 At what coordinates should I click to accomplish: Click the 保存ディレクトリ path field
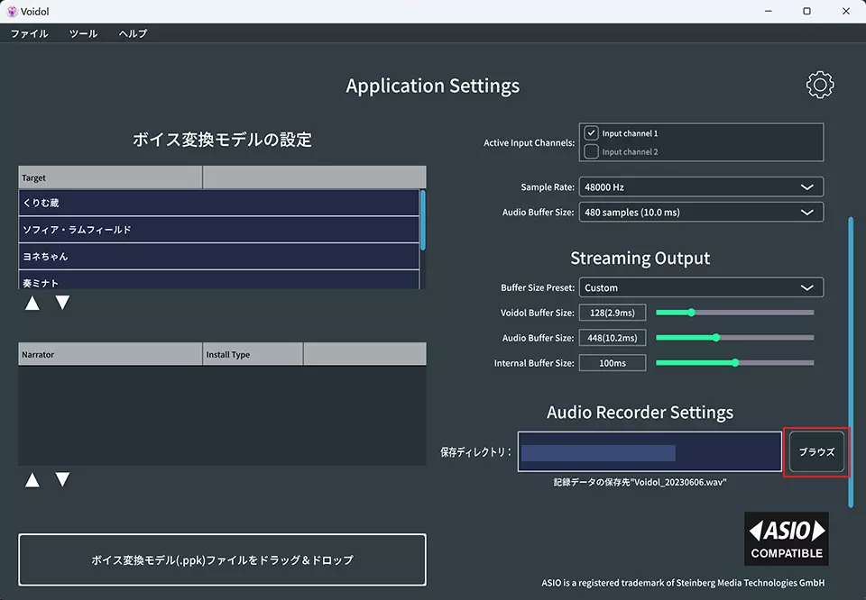[649, 452]
